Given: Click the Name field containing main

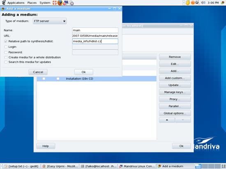Looking at the screenshot, I should coord(95,30).
